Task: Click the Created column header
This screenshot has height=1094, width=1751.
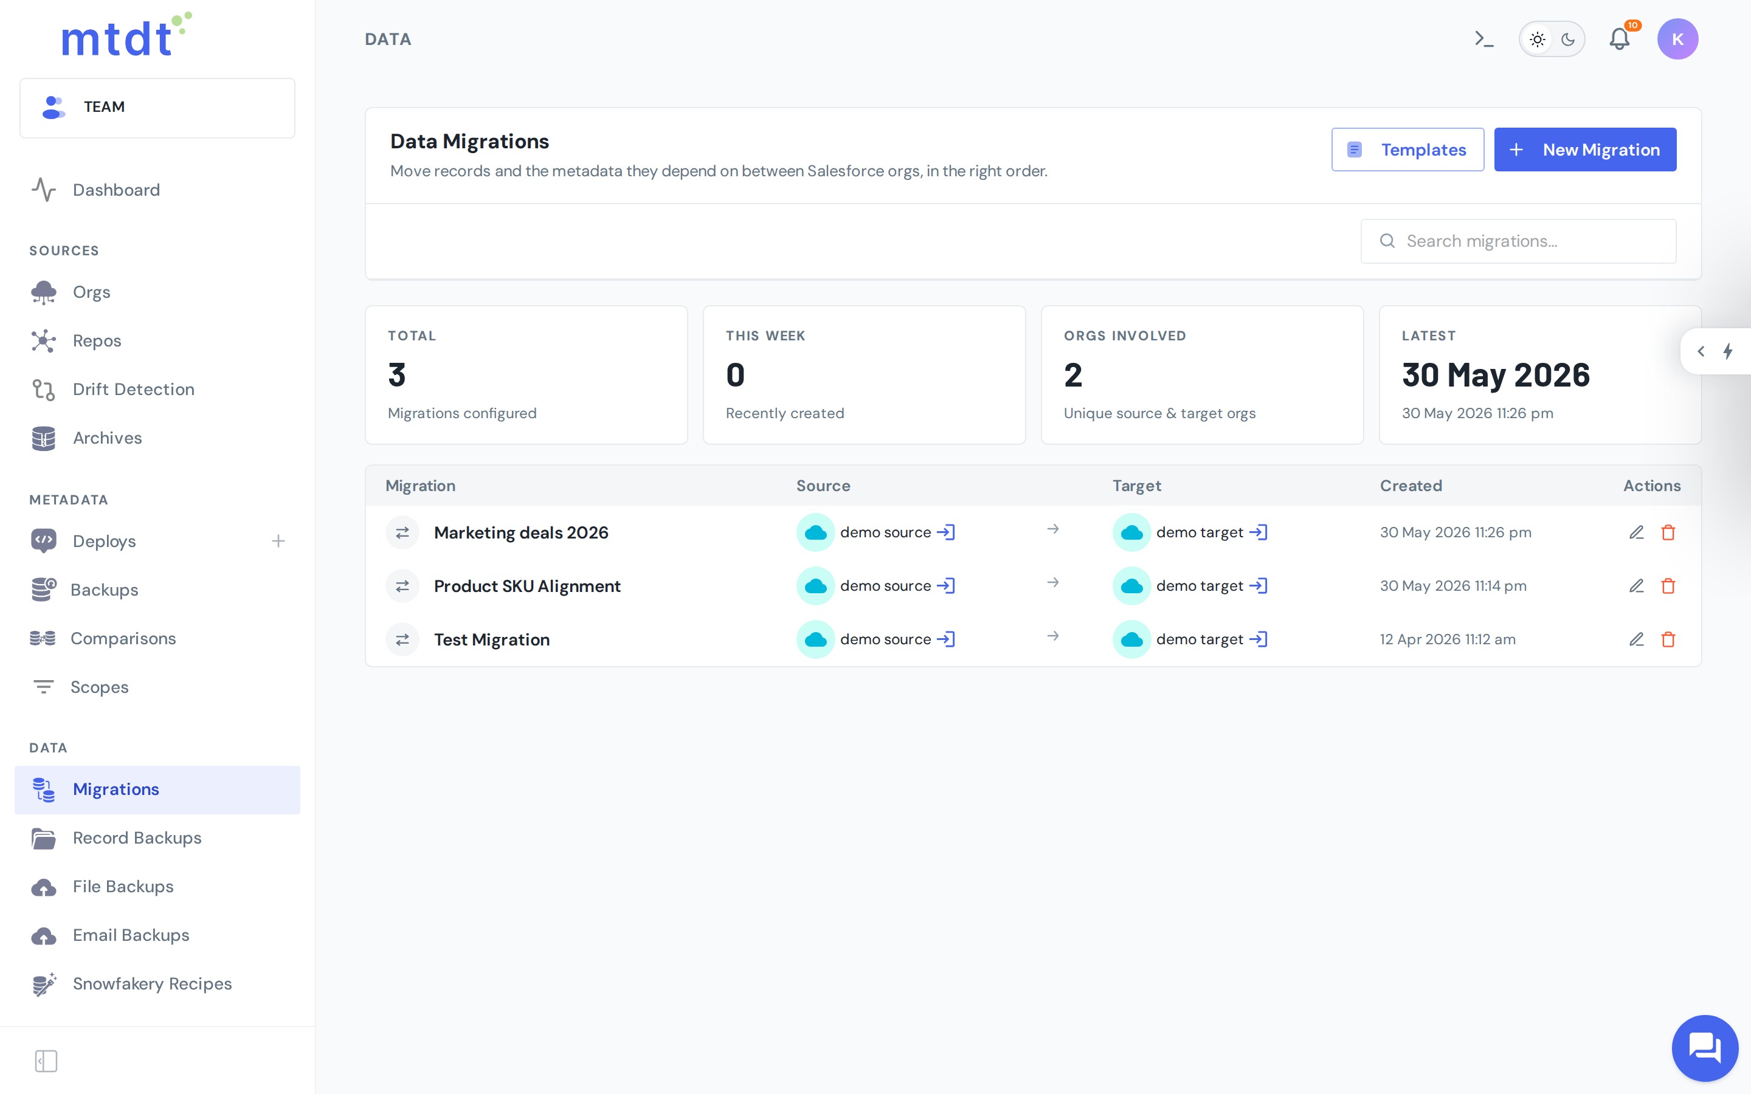Action: (1410, 486)
